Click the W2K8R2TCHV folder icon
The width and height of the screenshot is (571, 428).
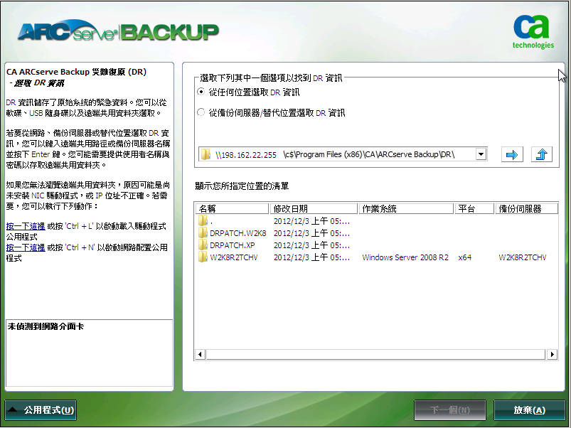click(203, 257)
